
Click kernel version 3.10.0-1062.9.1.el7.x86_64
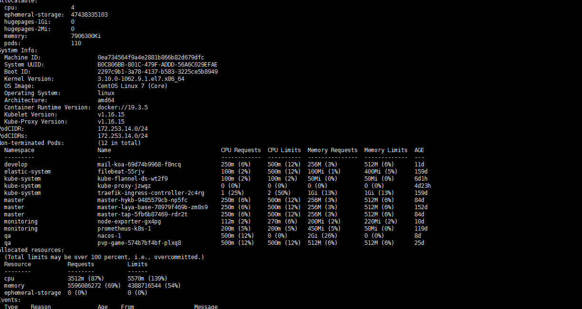pyautogui.click(x=141, y=79)
